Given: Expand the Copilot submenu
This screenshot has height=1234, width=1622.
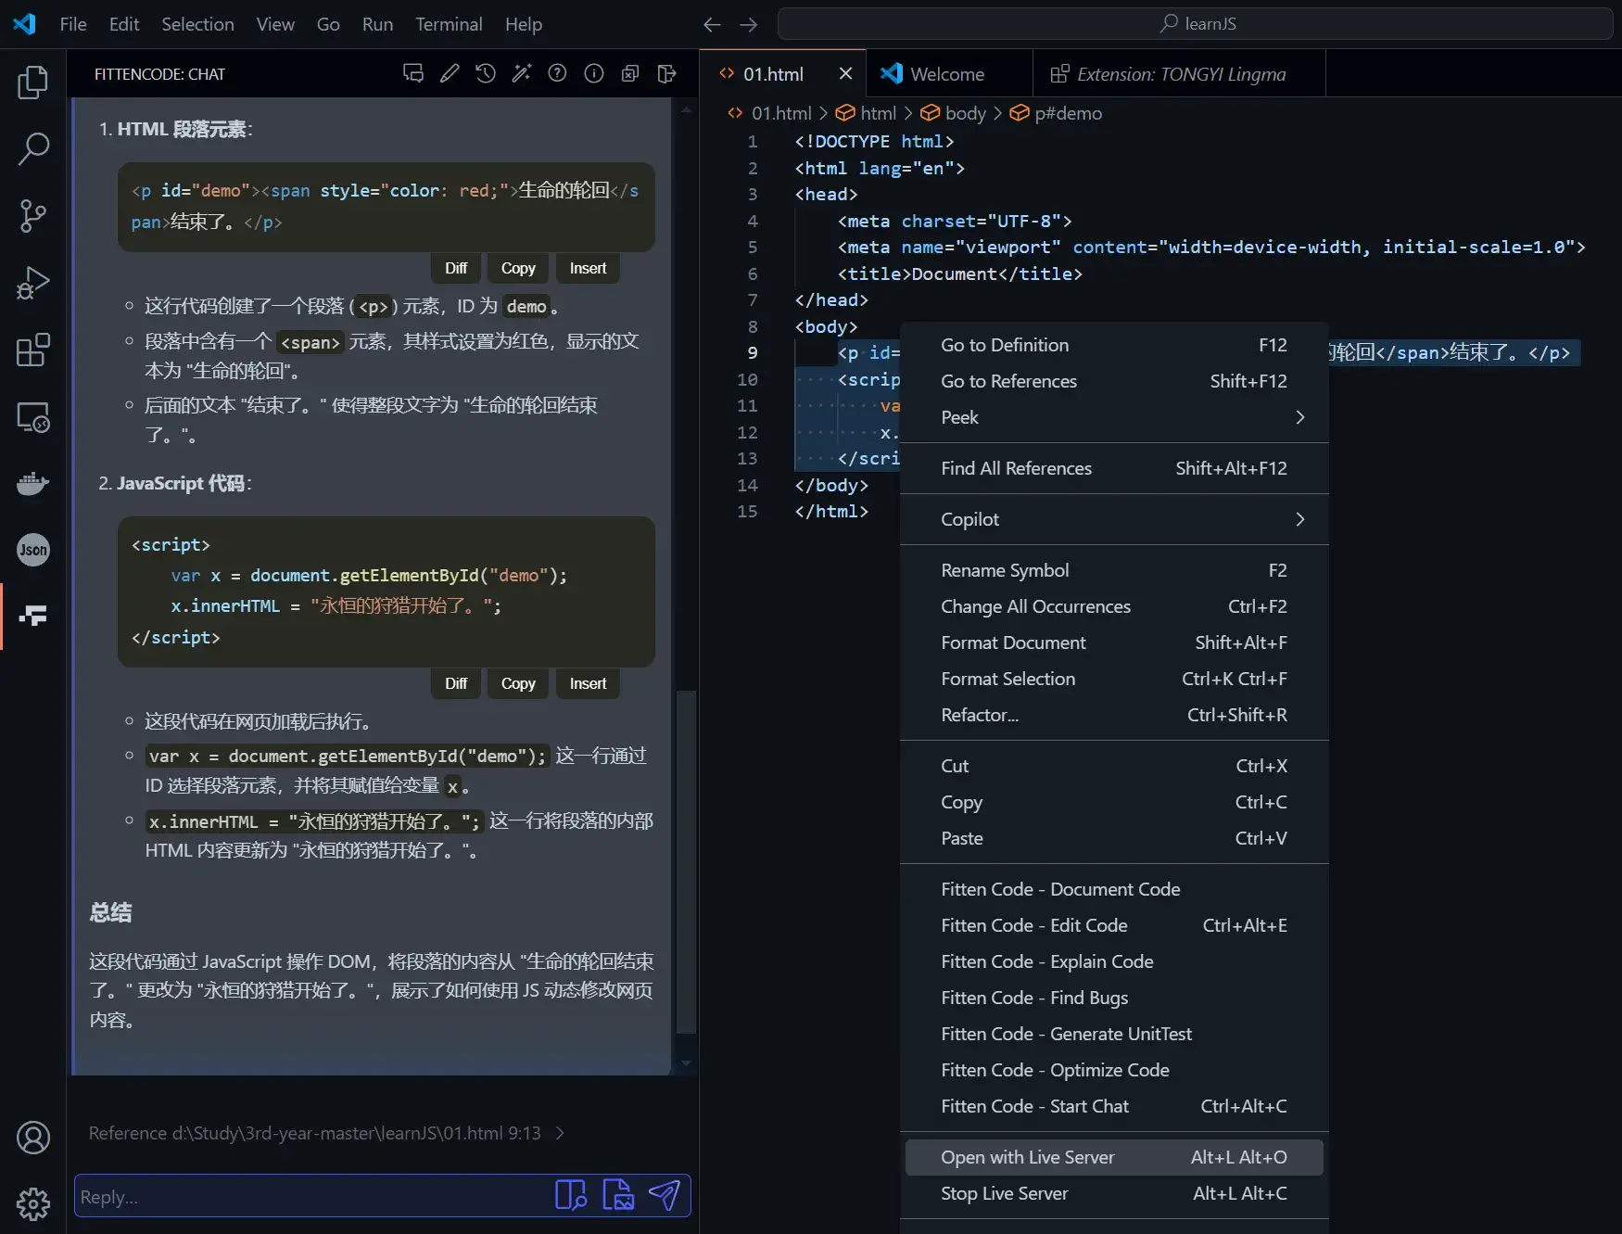Looking at the screenshot, I should pyautogui.click(x=1114, y=519).
